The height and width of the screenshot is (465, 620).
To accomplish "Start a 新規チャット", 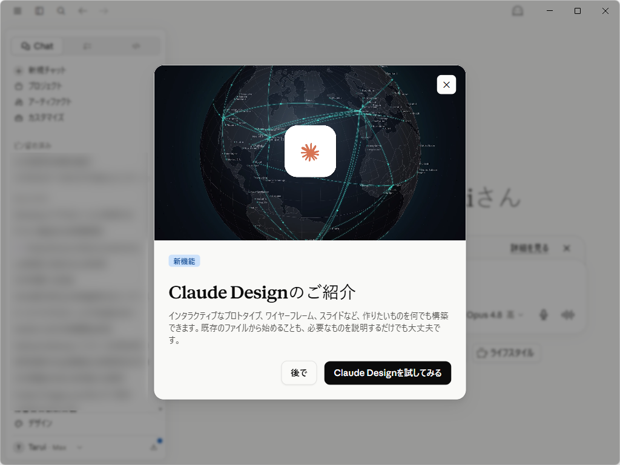I will [41, 70].
